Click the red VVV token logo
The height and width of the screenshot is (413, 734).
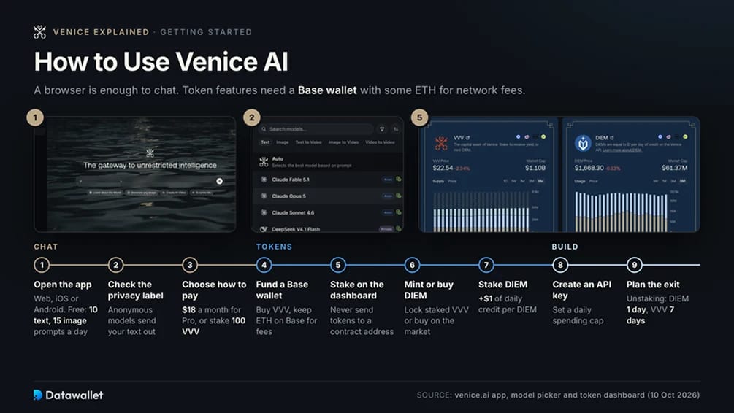click(441, 144)
